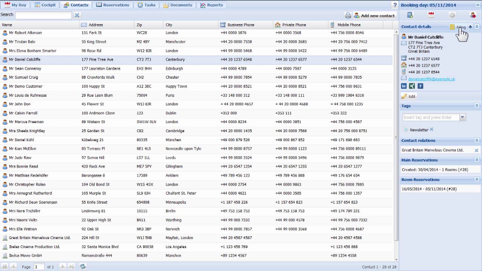Open the My Day tab

16,5
